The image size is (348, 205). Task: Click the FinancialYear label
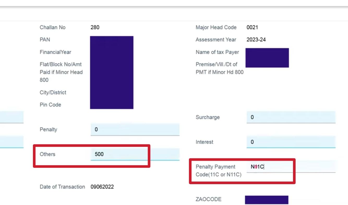tap(55, 52)
